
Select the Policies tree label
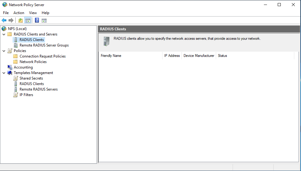pyautogui.click(x=20, y=51)
